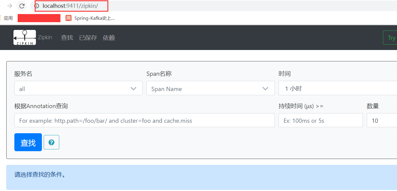Expand the Span Name dropdown
The width and height of the screenshot is (397, 191).
pos(211,88)
